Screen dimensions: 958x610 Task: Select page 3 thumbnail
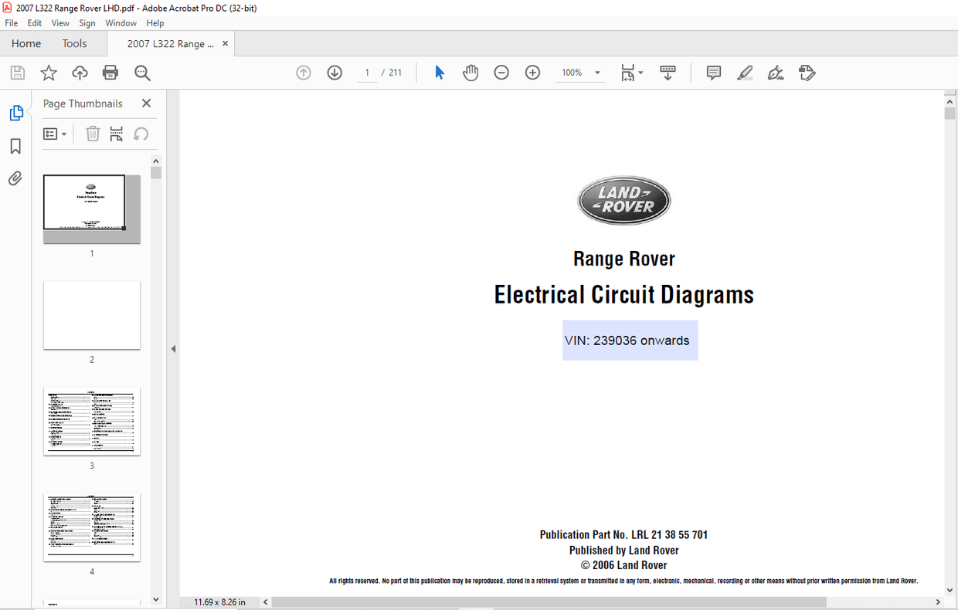(91, 421)
